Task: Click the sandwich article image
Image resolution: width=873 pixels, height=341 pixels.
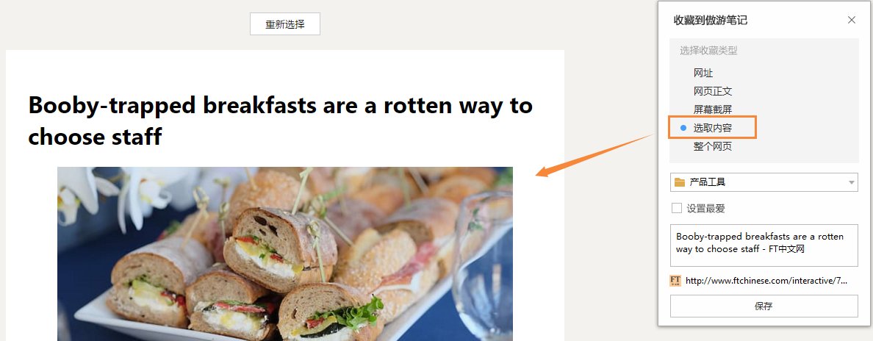Action: [x=285, y=254]
